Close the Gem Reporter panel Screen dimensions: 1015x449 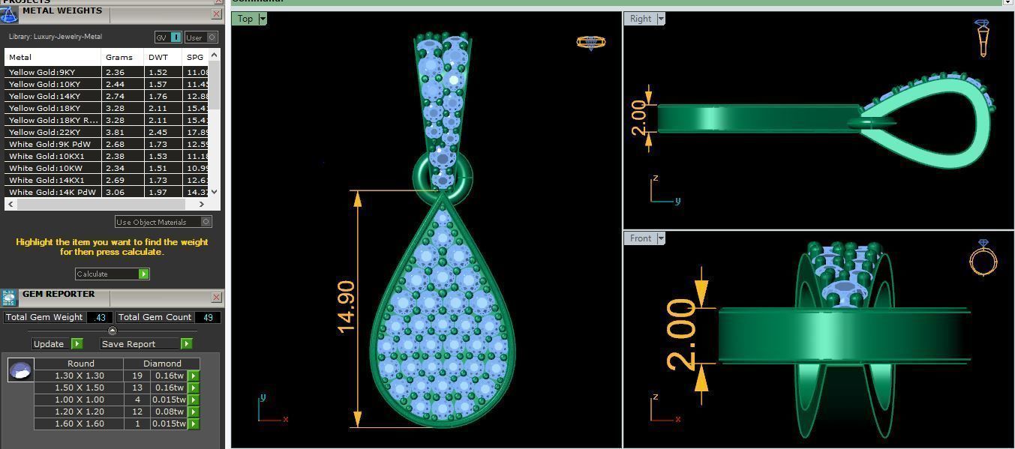point(216,297)
